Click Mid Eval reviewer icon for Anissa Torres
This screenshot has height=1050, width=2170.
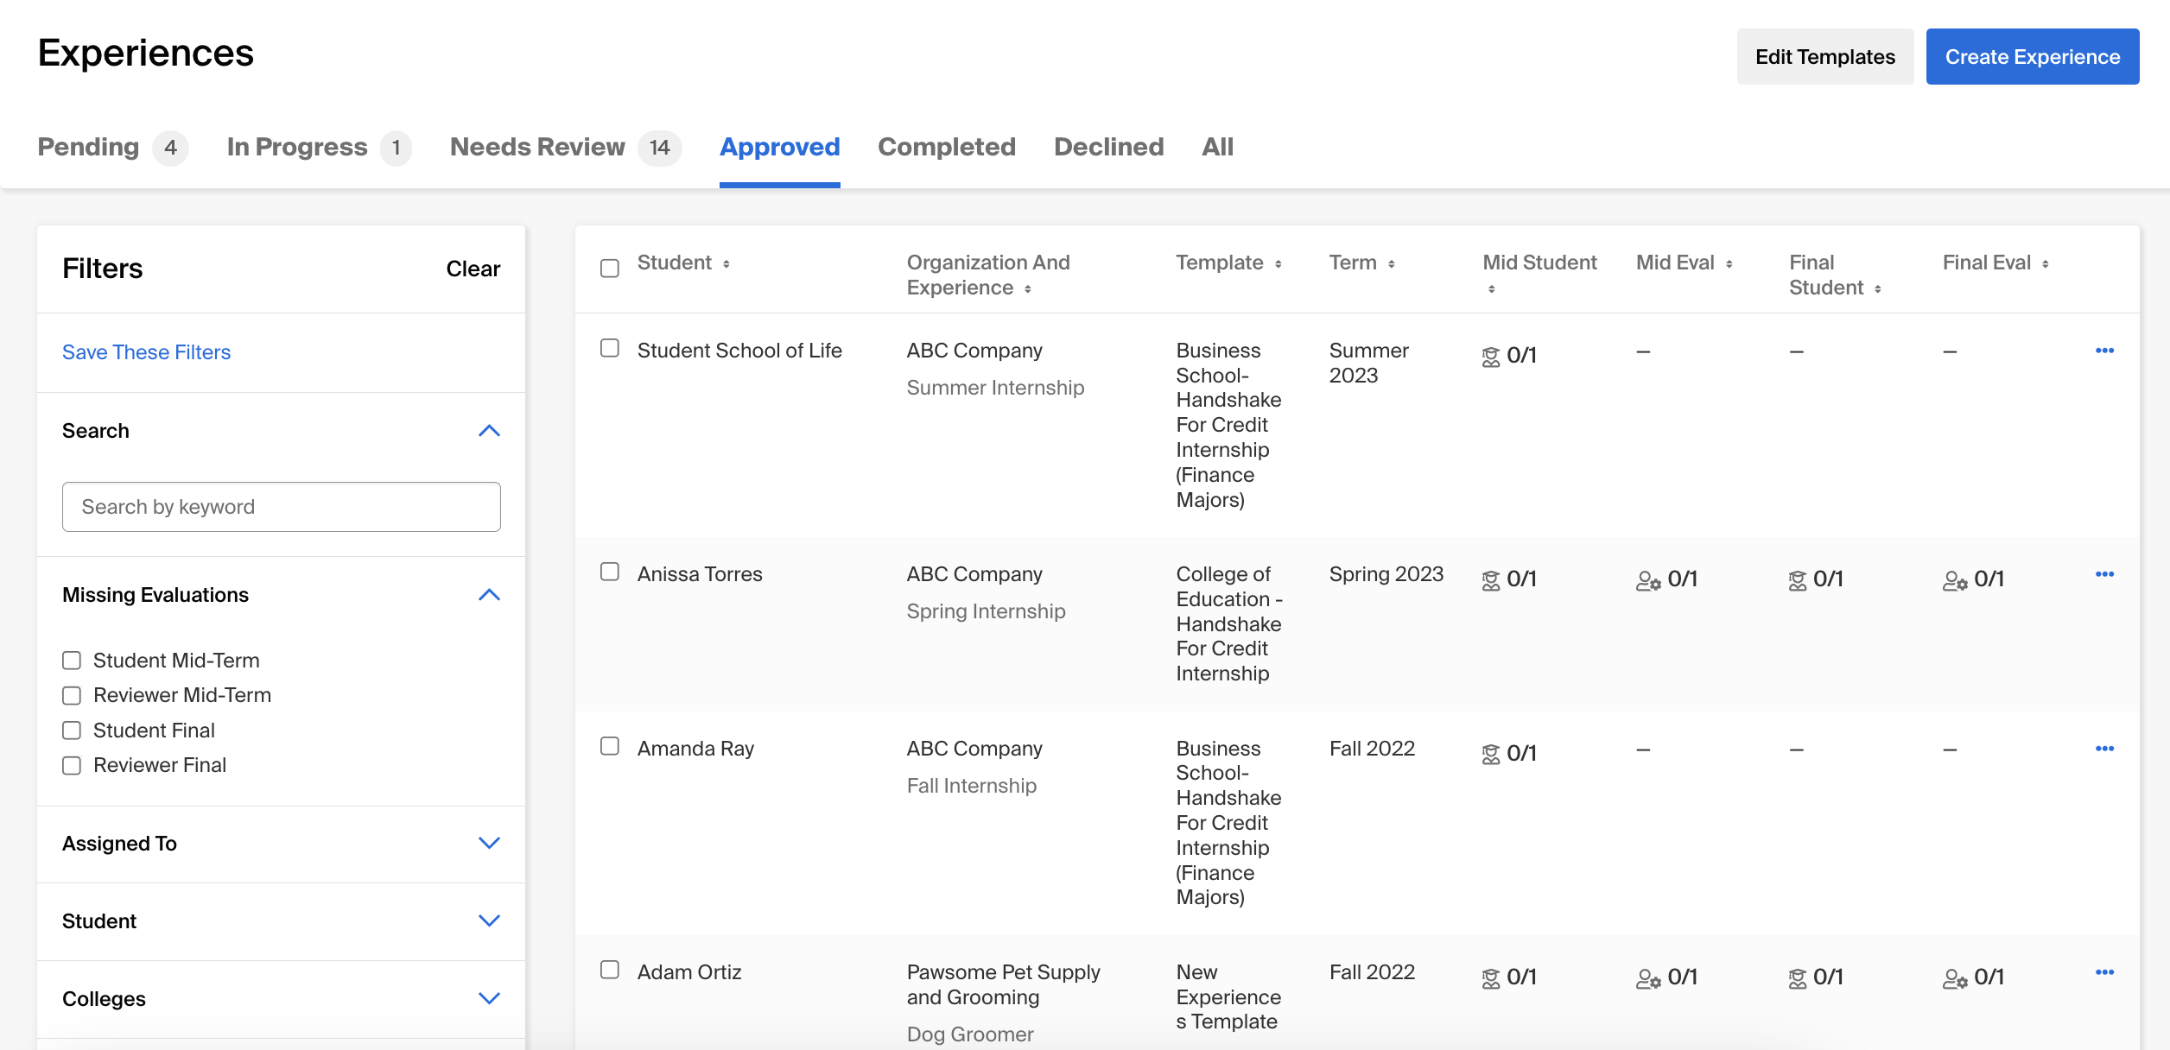coord(1648,580)
